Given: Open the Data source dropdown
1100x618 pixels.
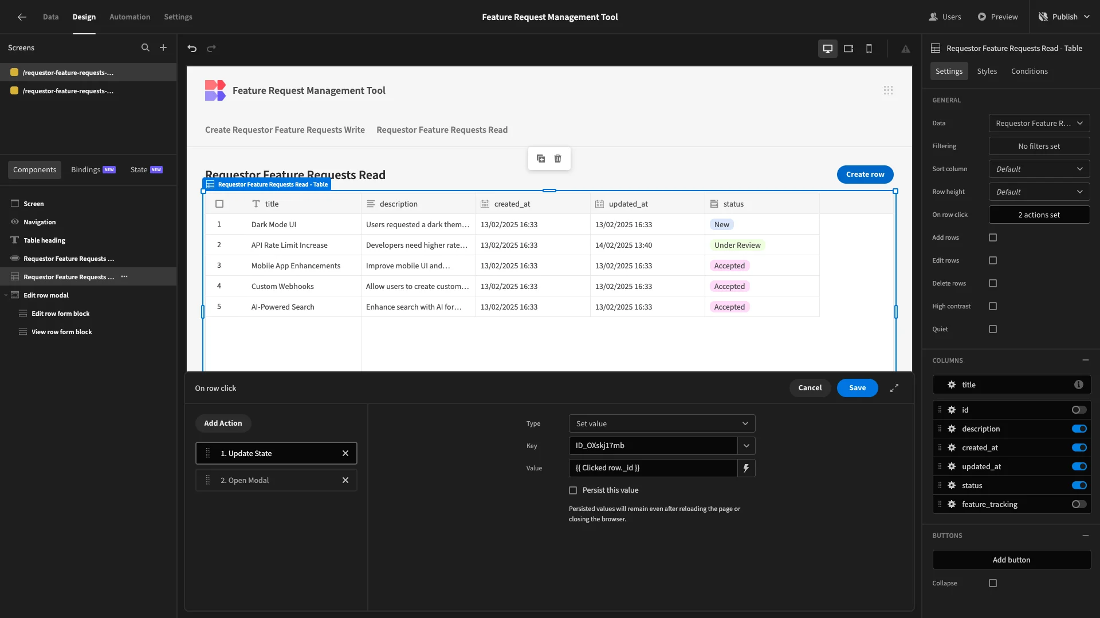Looking at the screenshot, I should pyautogui.click(x=1039, y=123).
